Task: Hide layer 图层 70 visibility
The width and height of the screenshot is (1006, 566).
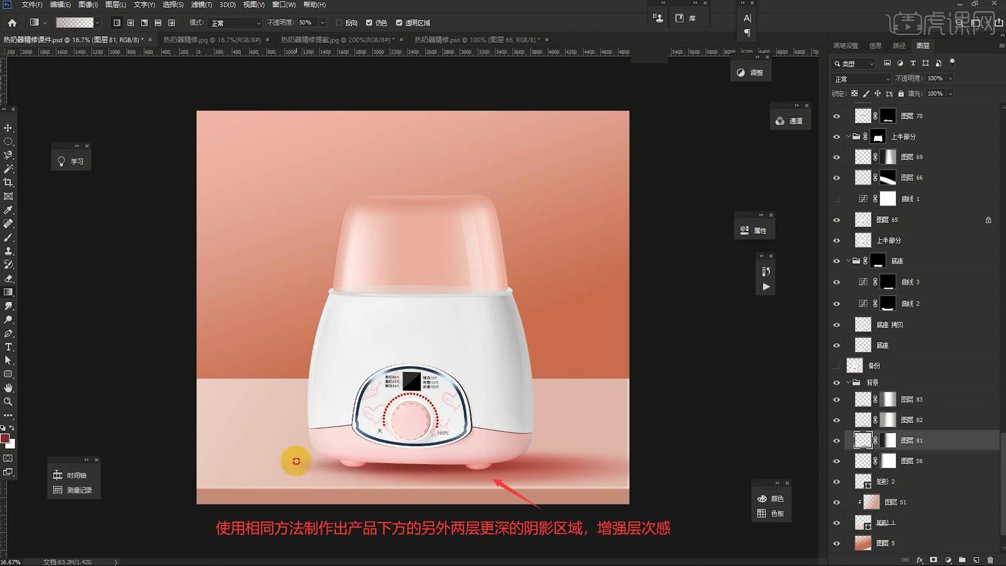Action: 836,116
